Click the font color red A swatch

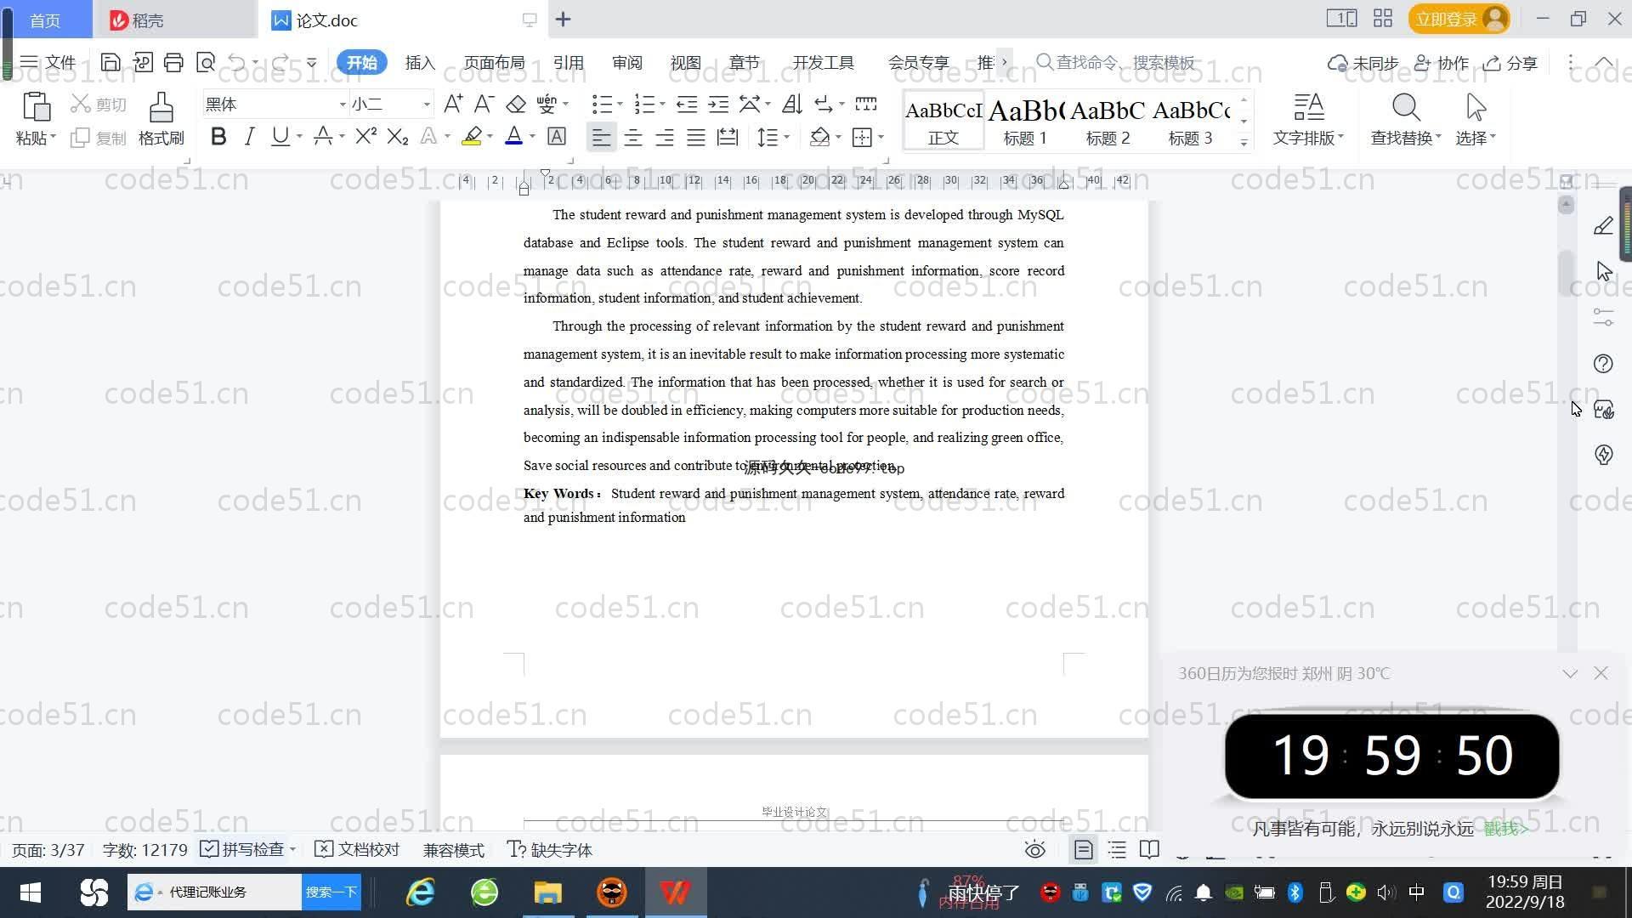513,137
